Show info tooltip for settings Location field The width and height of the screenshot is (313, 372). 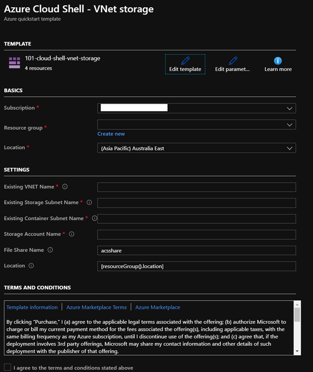31,266
